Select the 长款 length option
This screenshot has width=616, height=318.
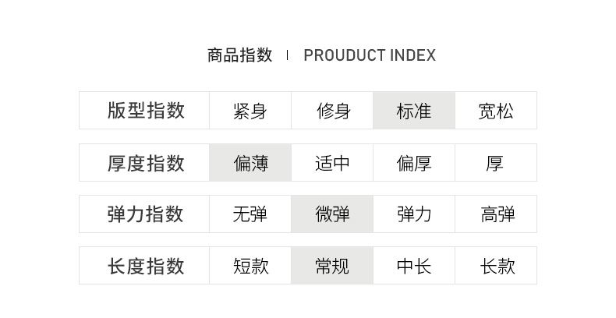coord(497,266)
